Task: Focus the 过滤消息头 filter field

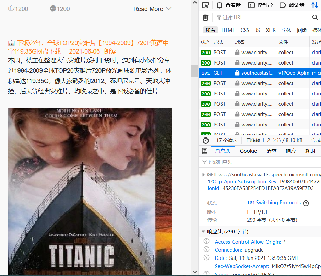Action: (260, 162)
